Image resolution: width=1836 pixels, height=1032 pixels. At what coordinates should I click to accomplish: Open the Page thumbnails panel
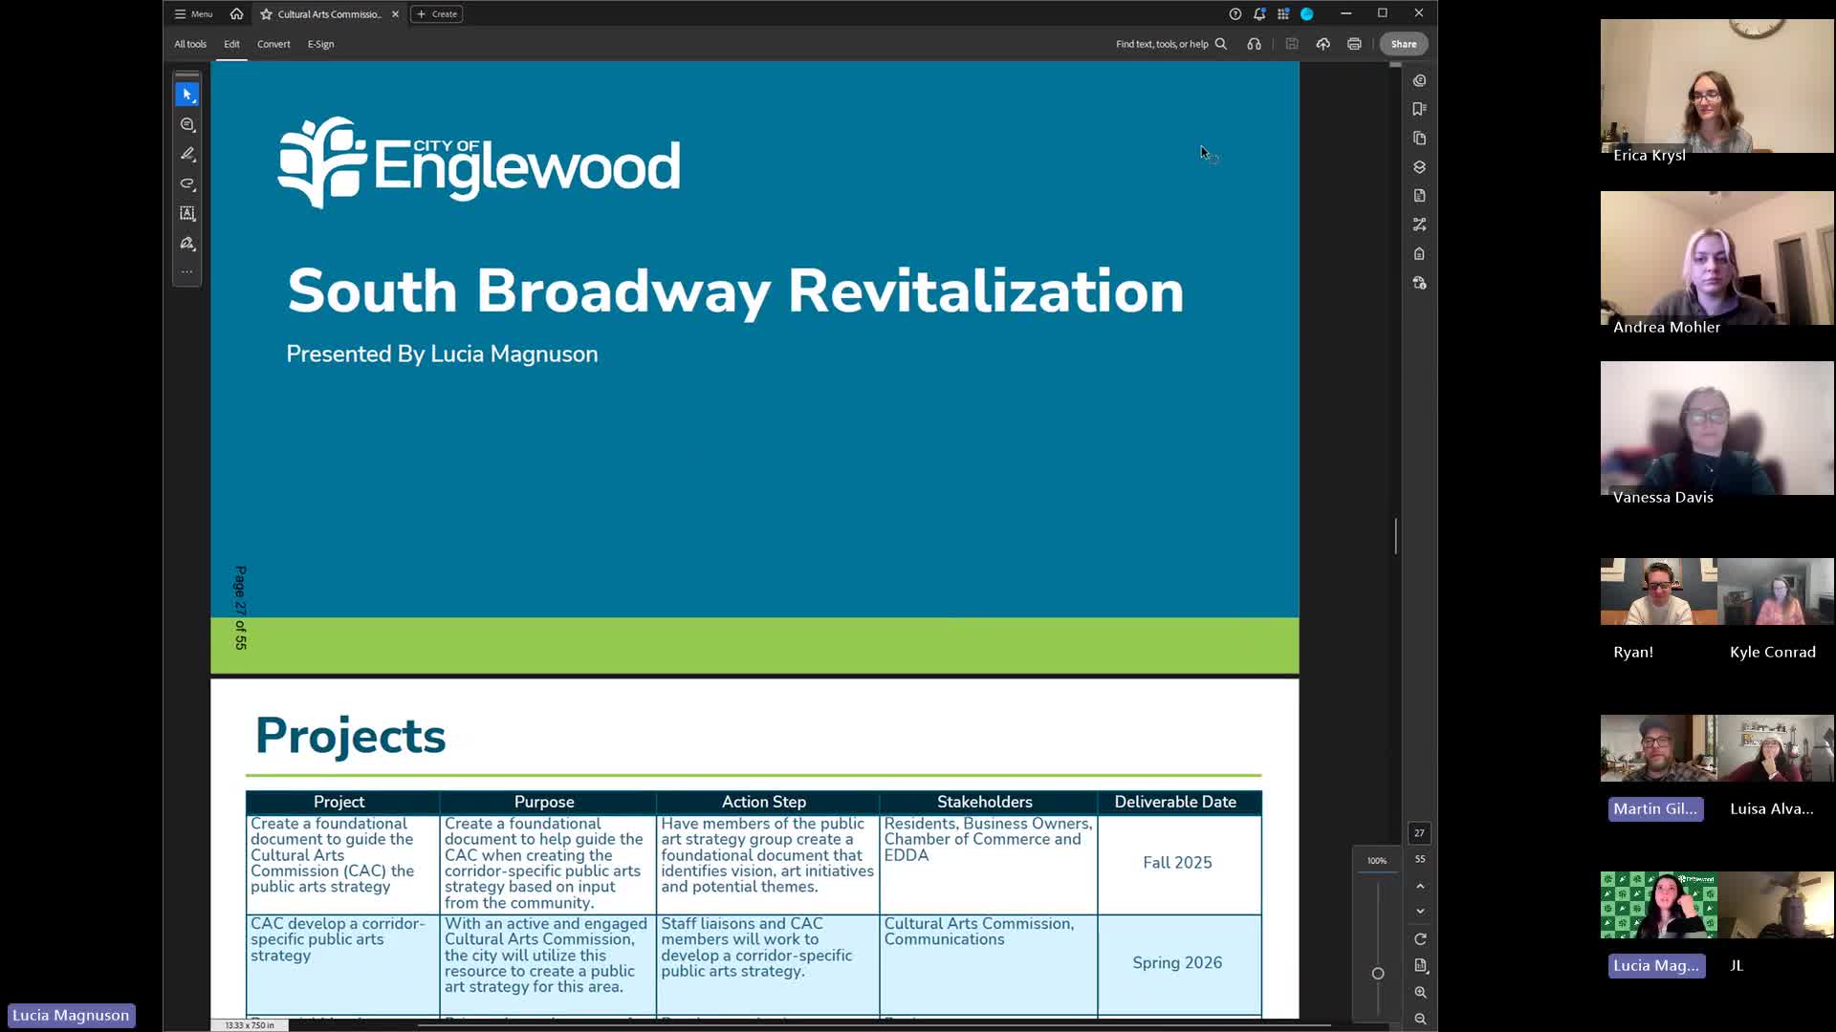[x=1419, y=138]
